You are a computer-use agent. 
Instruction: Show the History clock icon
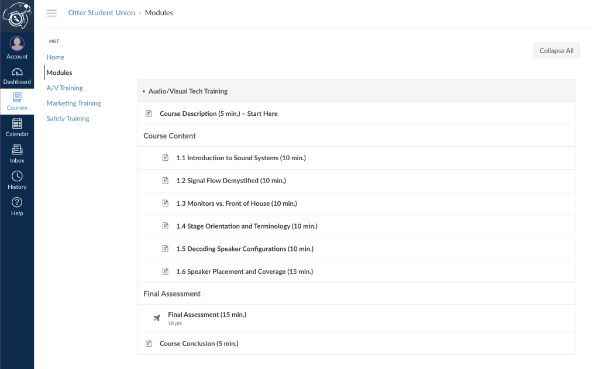(x=17, y=176)
